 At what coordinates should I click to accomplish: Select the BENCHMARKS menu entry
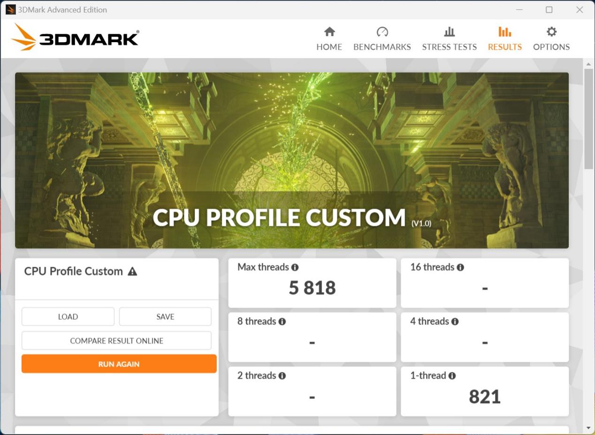tap(382, 47)
